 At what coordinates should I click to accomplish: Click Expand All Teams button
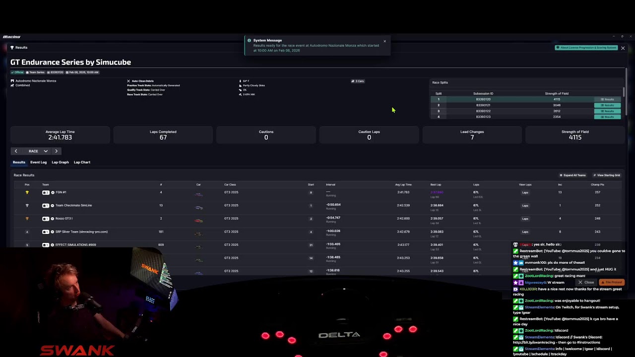pyautogui.click(x=573, y=175)
